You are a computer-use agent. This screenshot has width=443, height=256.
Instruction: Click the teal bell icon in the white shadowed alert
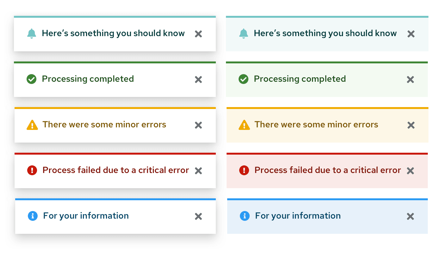coord(31,34)
